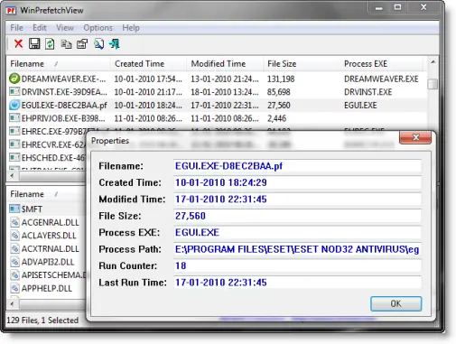The image size is (456, 344).
Task: Click the Process Path value field
Action: [x=297, y=249]
